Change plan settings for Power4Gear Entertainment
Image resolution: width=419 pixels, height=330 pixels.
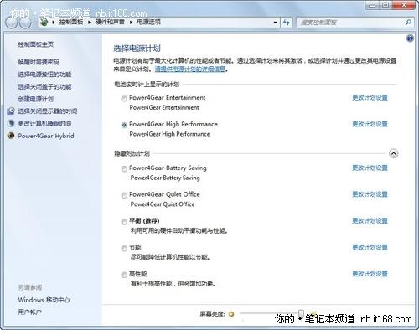click(370, 97)
